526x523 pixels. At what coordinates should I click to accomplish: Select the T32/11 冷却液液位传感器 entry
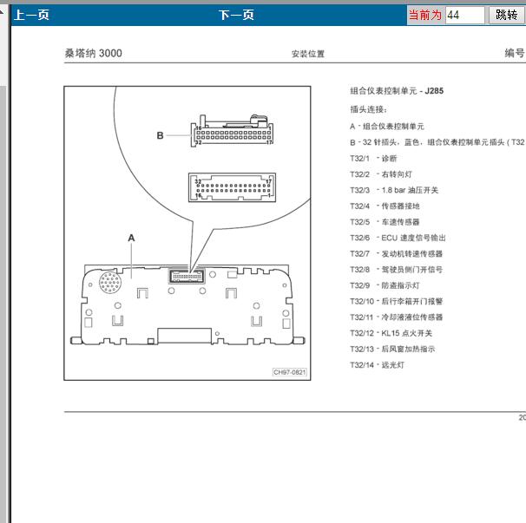[396, 317]
